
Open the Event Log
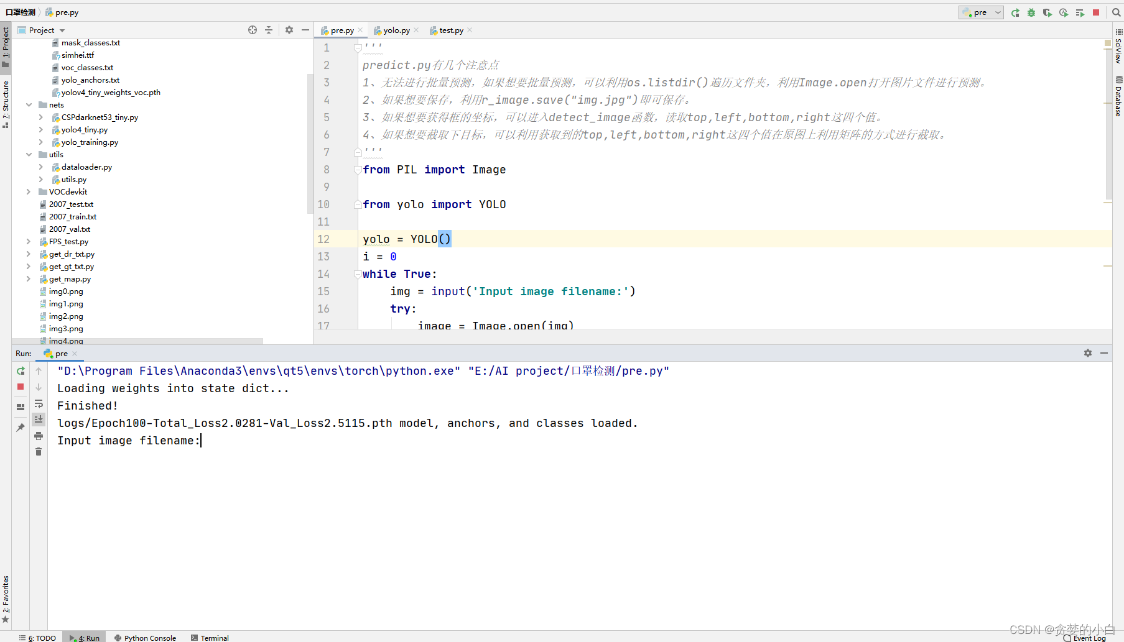[1085, 638]
